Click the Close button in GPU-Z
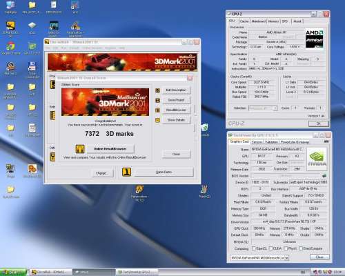Viewport: 345px width, 276px height. pyautogui.click(x=319, y=257)
